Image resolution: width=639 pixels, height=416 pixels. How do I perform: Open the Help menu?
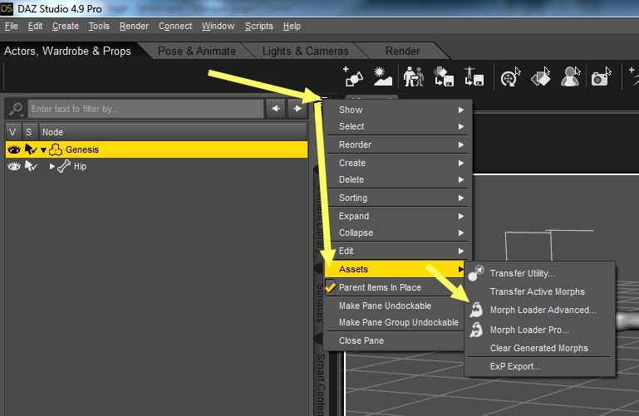(292, 26)
